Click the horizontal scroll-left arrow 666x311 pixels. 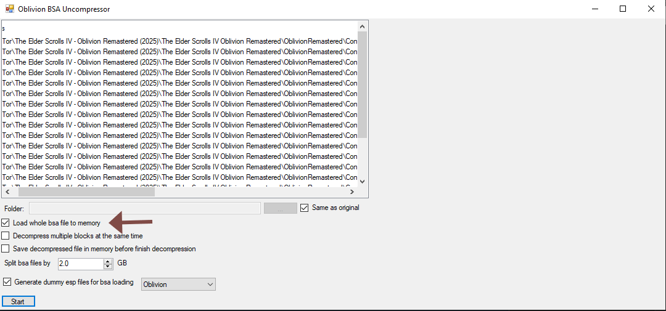click(x=7, y=192)
